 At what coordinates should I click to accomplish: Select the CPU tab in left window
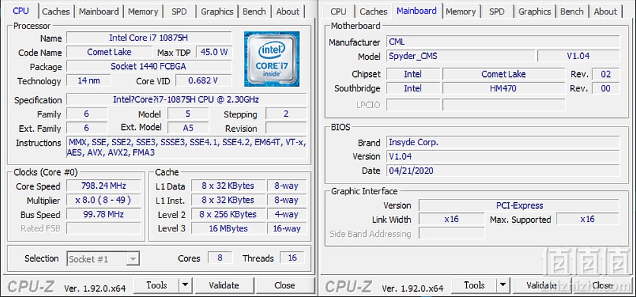[x=21, y=11]
